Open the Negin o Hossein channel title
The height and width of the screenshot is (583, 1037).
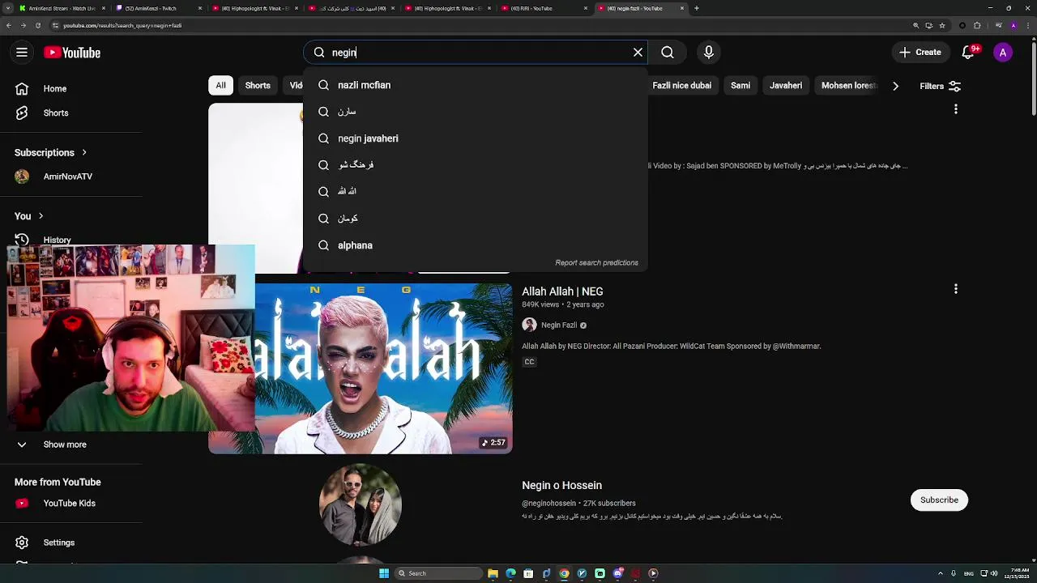[561, 486]
